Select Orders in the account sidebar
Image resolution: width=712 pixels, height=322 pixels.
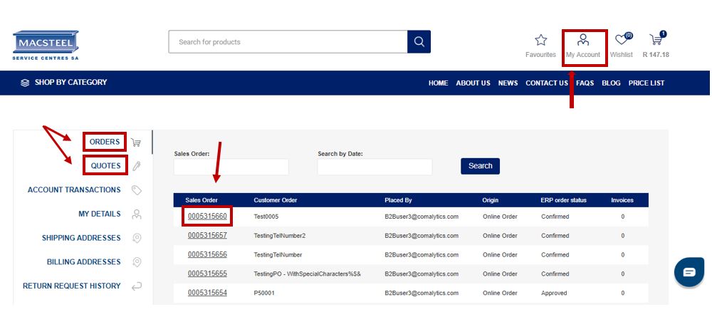tap(105, 142)
